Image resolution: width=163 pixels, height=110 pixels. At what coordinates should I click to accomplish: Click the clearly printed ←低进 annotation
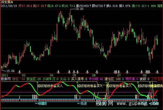coord(82,104)
